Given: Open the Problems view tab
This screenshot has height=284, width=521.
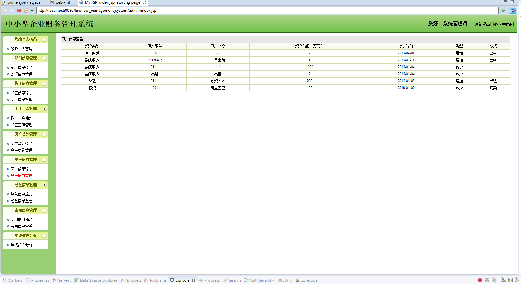Looking at the screenshot, I should (156, 280).
